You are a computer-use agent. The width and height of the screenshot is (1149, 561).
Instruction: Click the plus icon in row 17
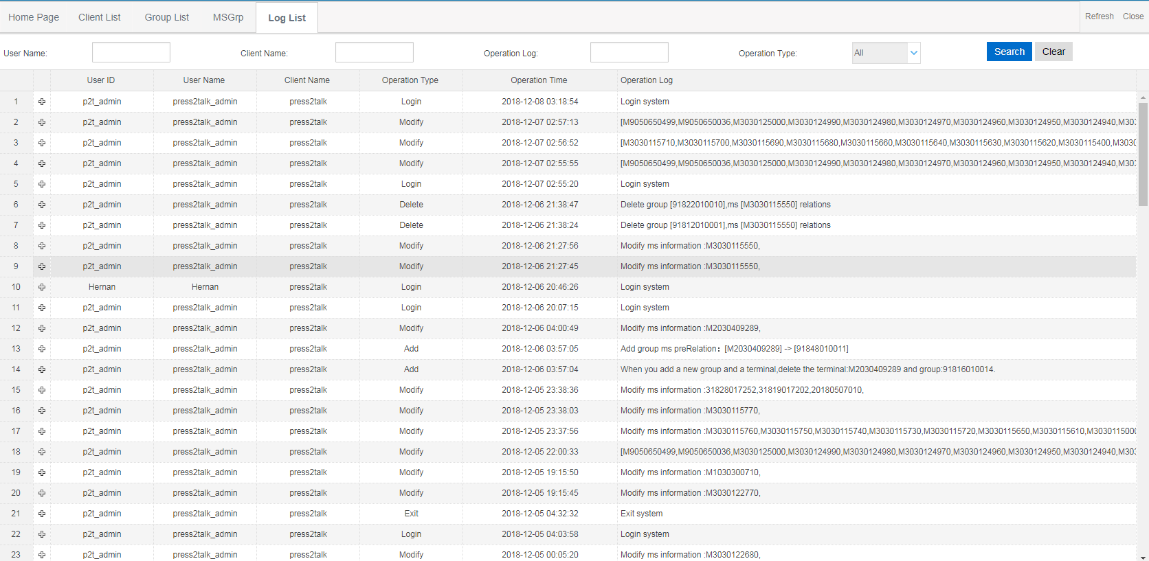42,431
